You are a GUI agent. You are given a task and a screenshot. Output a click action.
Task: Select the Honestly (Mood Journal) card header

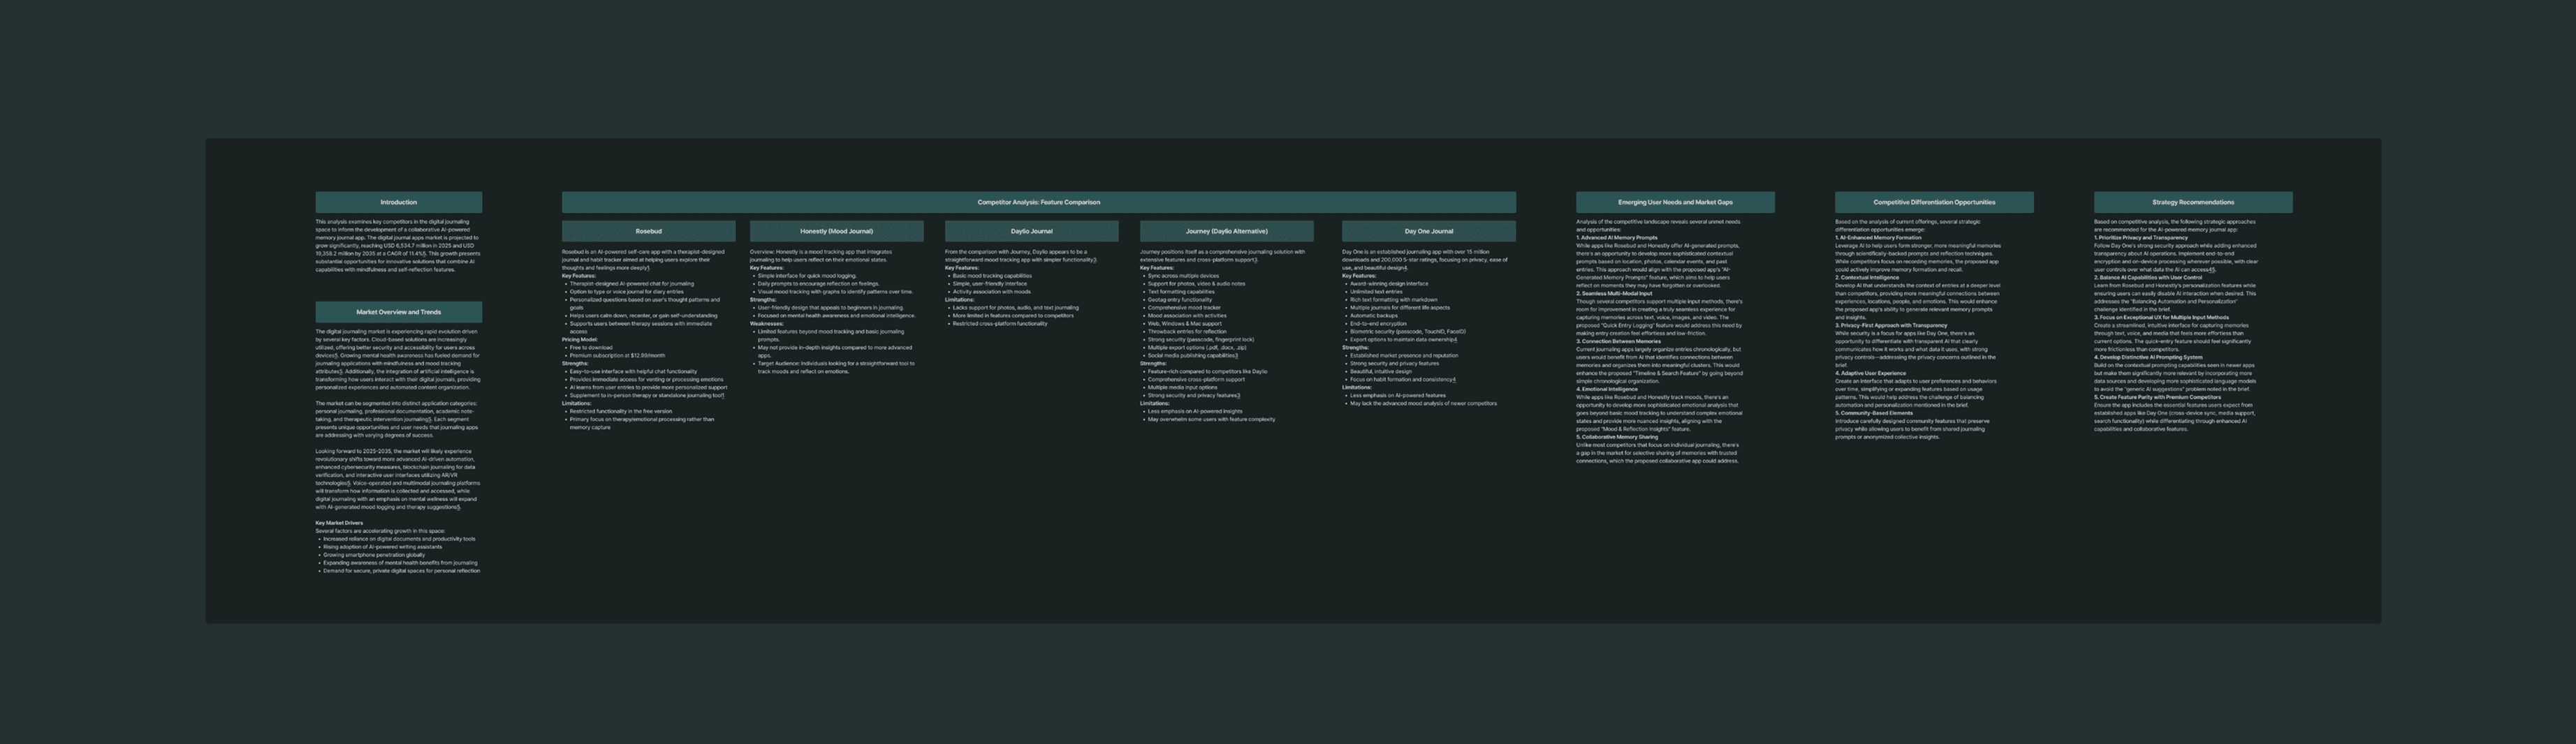836,231
